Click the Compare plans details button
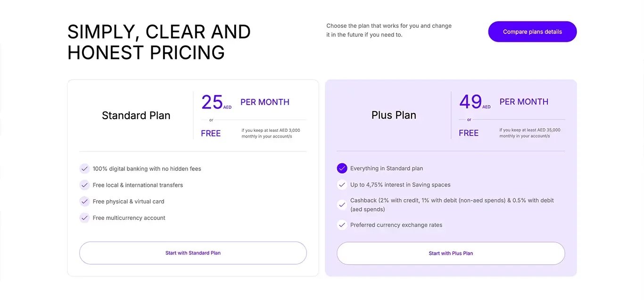The image size is (644, 300). click(532, 32)
